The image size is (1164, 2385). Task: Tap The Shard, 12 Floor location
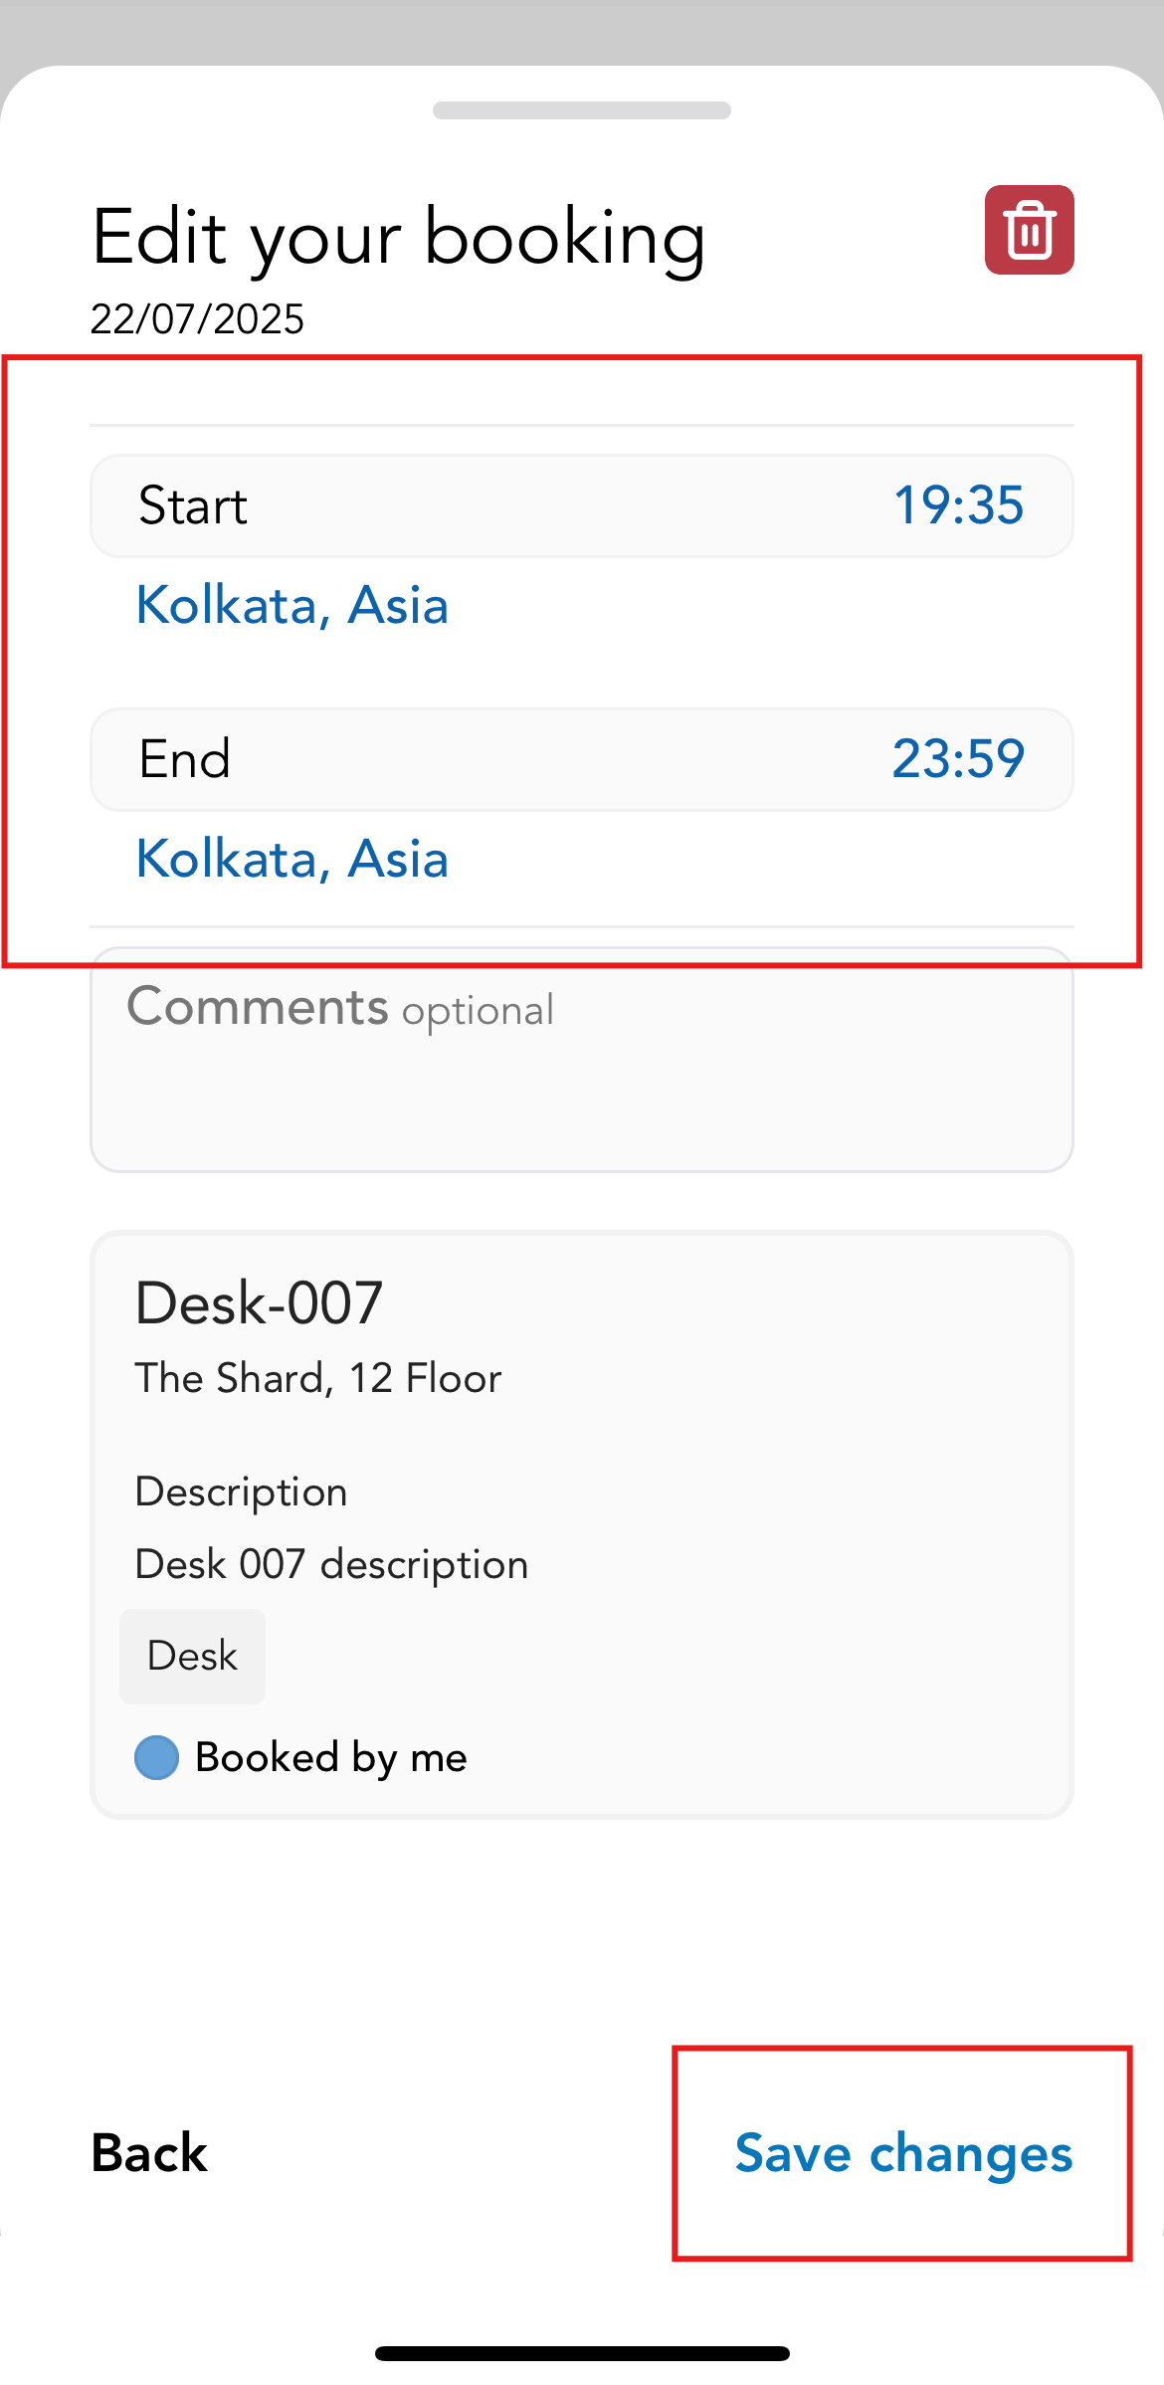pos(318,1379)
